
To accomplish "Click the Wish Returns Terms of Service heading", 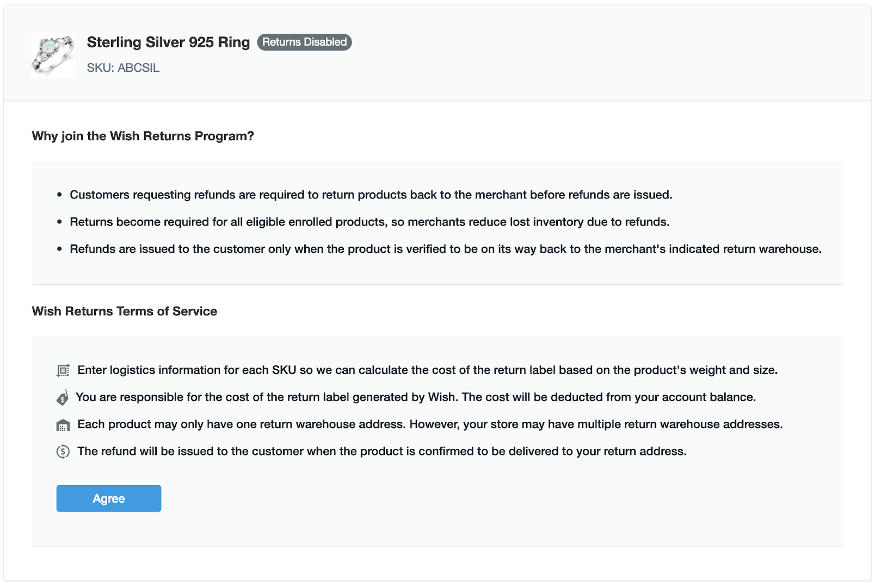I will tap(124, 311).
